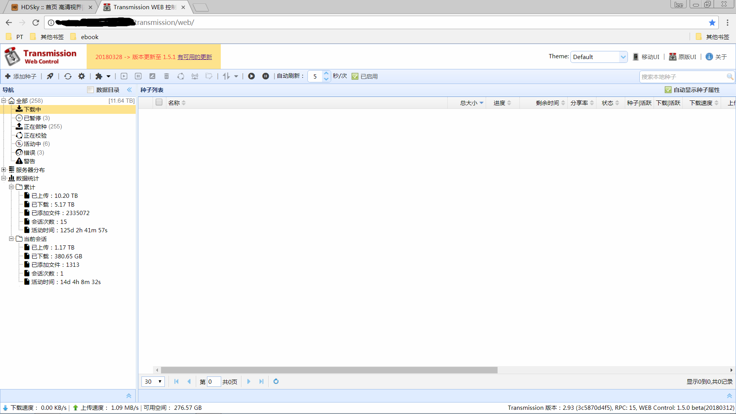Open the page size dropdown showing 30
This screenshot has width=736, height=414.
click(x=153, y=382)
